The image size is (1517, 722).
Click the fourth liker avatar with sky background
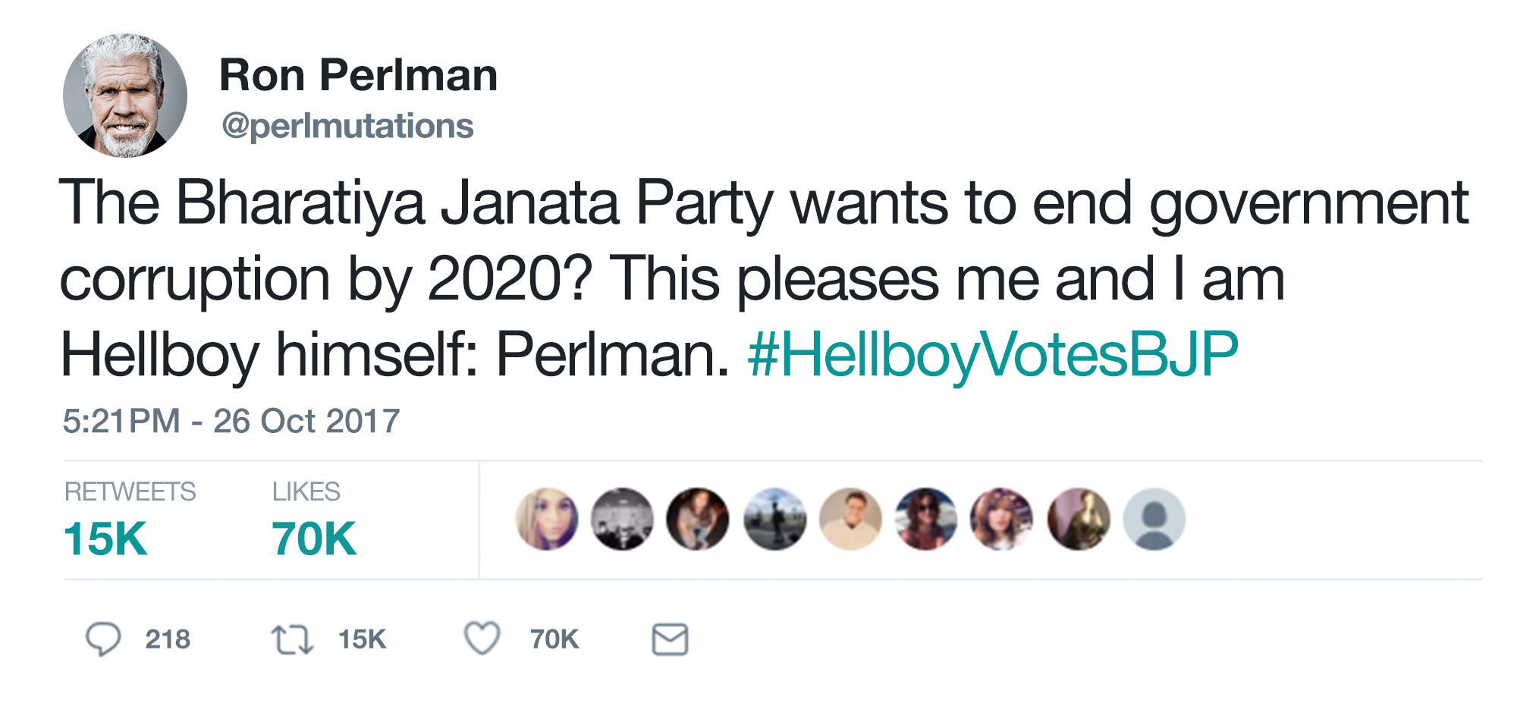click(774, 520)
